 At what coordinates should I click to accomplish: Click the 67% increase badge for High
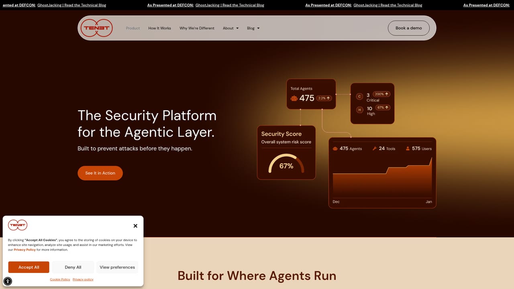tap(383, 108)
